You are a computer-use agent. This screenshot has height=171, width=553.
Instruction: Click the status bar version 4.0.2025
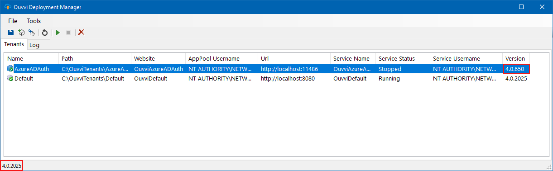(12, 166)
